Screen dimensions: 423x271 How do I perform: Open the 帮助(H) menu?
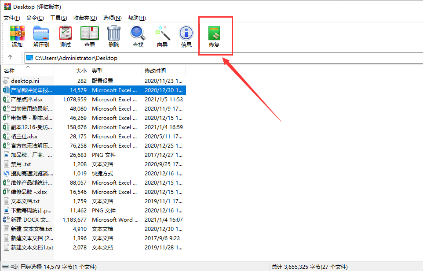point(137,18)
